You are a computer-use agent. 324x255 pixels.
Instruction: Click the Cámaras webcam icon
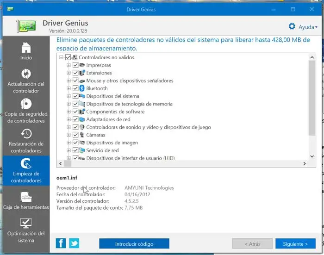(82, 135)
